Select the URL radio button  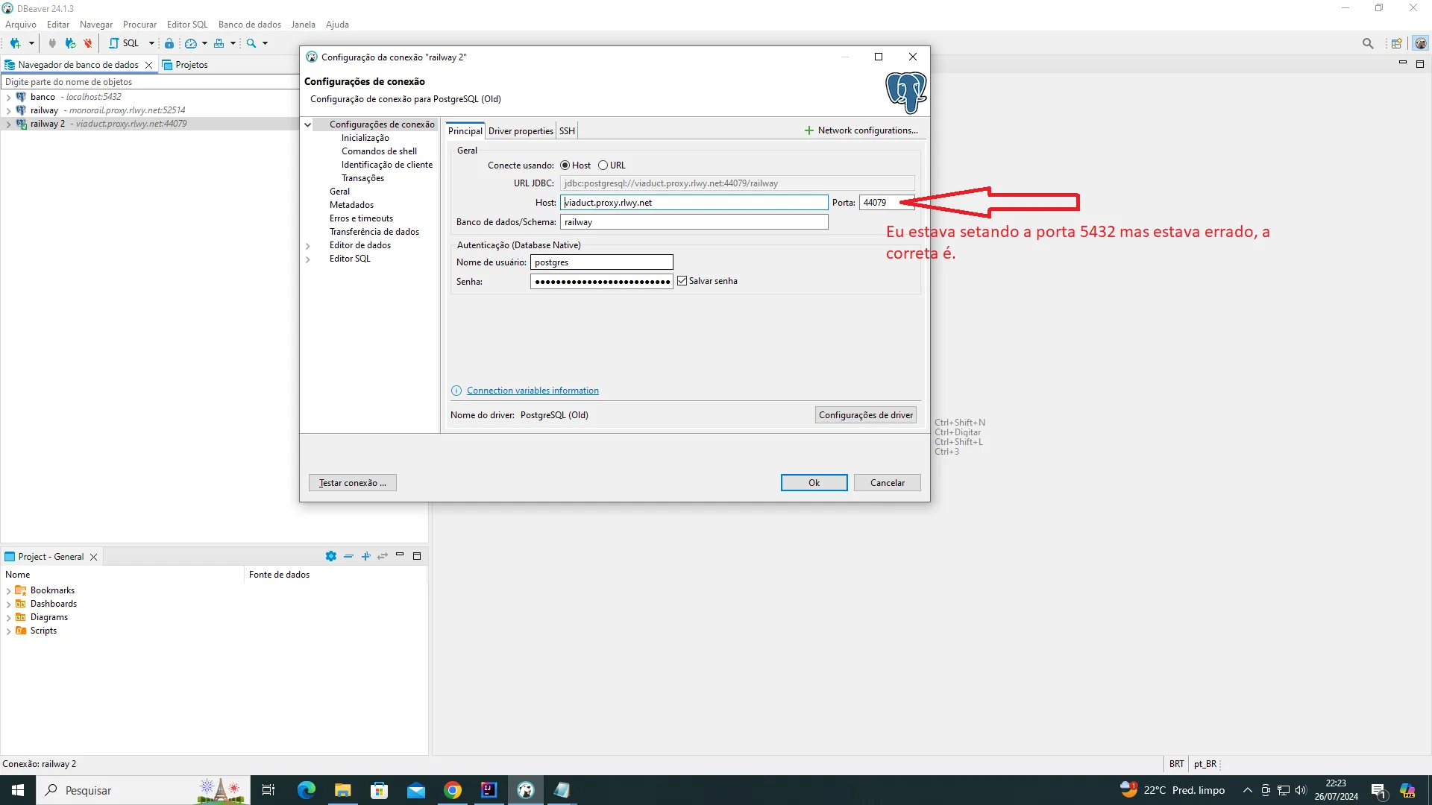(603, 165)
